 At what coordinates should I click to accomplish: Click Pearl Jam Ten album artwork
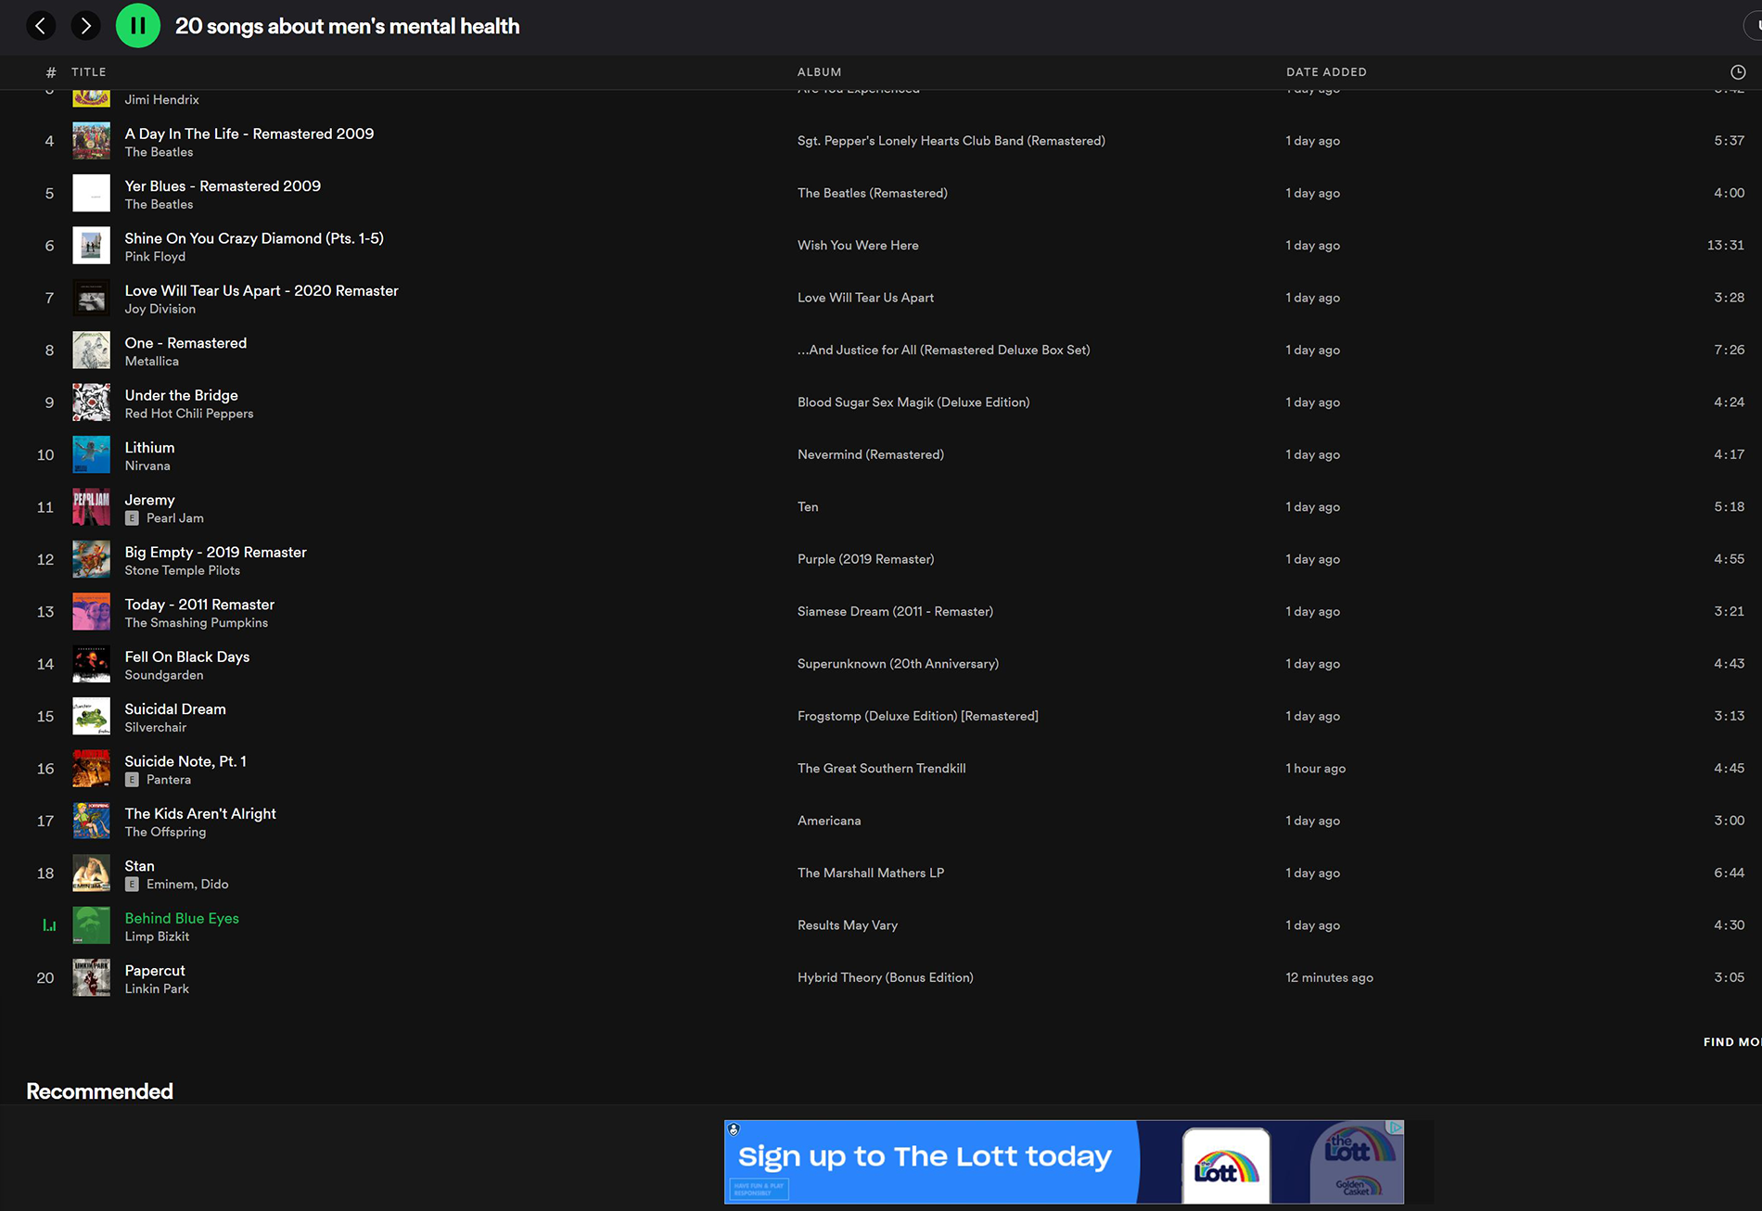point(91,507)
